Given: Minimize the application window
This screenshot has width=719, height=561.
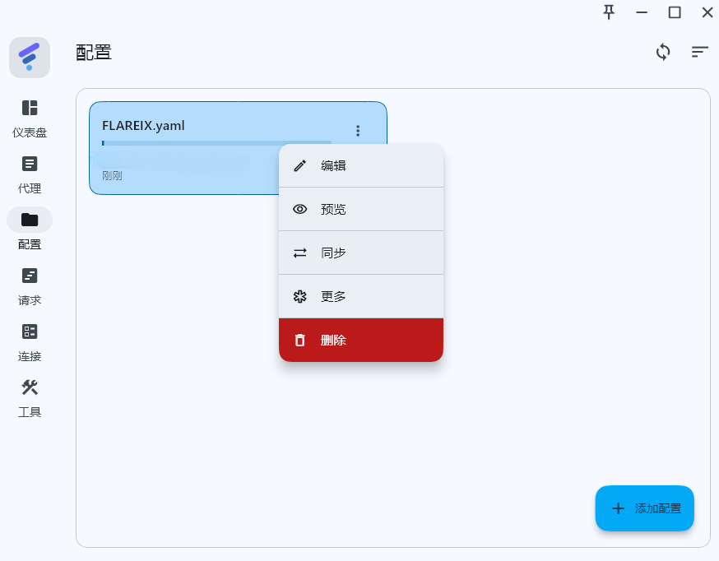Looking at the screenshot, I should coord(642,12).
